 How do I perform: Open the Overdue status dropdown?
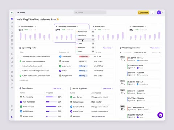click(x=84, y=56)
